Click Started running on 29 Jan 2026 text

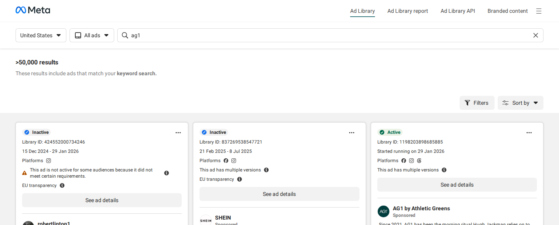point(411,151)
